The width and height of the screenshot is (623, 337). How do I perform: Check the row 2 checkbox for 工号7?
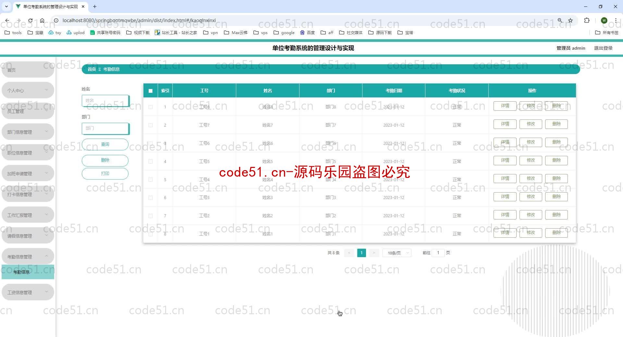tap(151, 125)
